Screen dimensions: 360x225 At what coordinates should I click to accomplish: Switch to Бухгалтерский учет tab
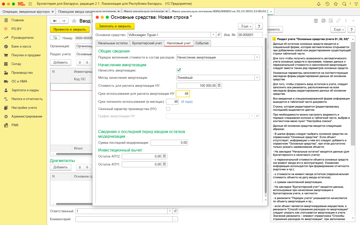(x=147, y=43)
